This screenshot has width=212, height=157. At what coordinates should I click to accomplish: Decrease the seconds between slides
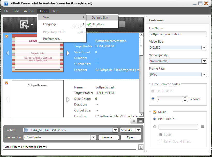click(x=185, y=100)
